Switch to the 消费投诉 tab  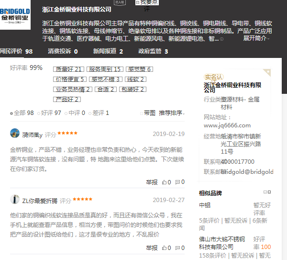click(x=62, y=51)
